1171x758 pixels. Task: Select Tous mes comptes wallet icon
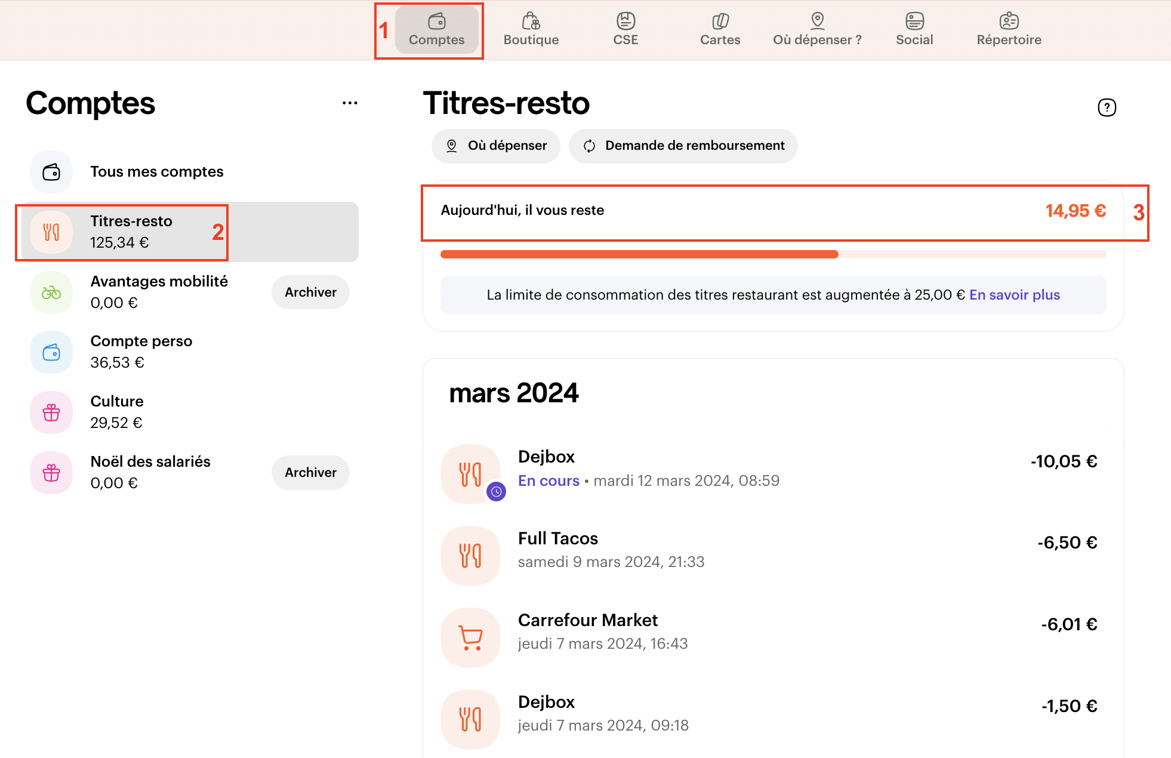click(51, 172)
